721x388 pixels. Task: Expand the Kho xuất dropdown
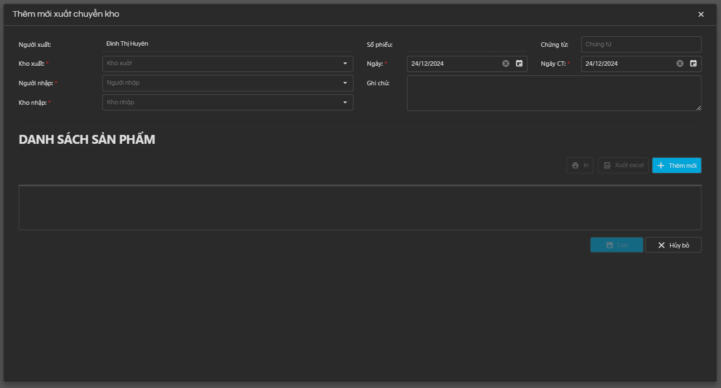pyautogui.click(x=344, y=64)
